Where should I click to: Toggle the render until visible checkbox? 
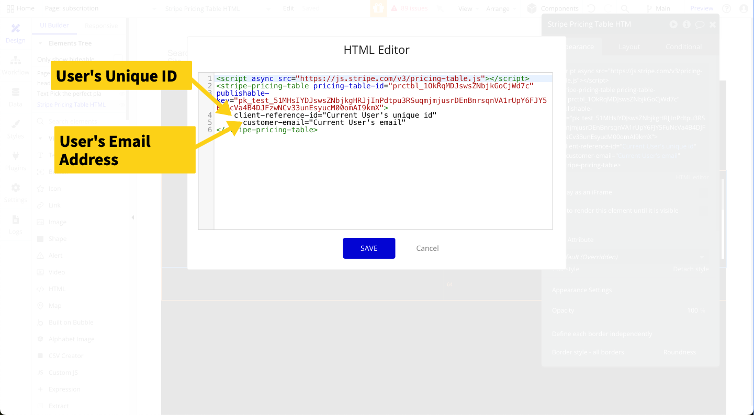(703, 211)
